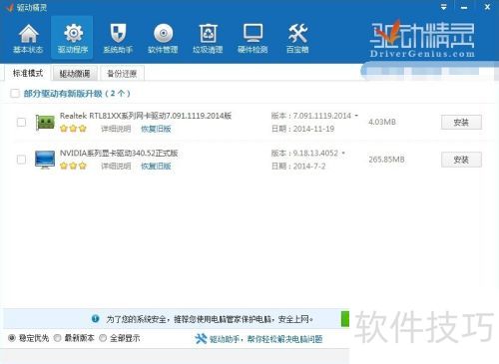This screenshot has width=499, height=364.
Task: Open 软件管理 disc icon
Action: pyautogui.click(x=163, y=33)
